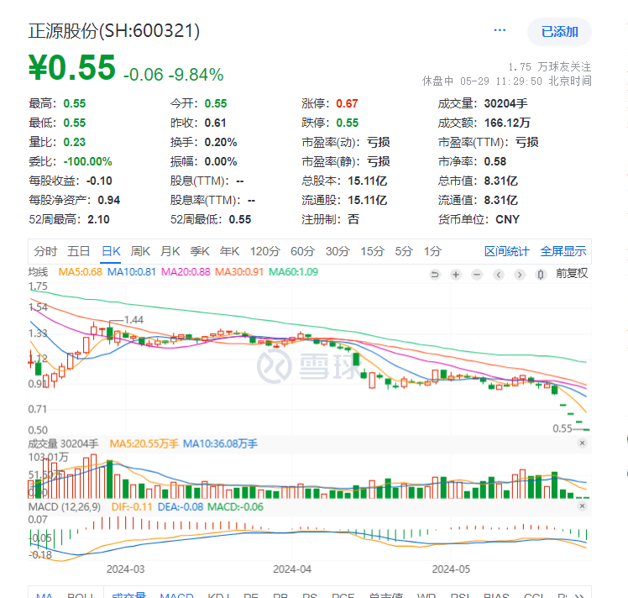Select the 1分 interval tab
The height and width of the screenshot is (598, 628).
432,251
